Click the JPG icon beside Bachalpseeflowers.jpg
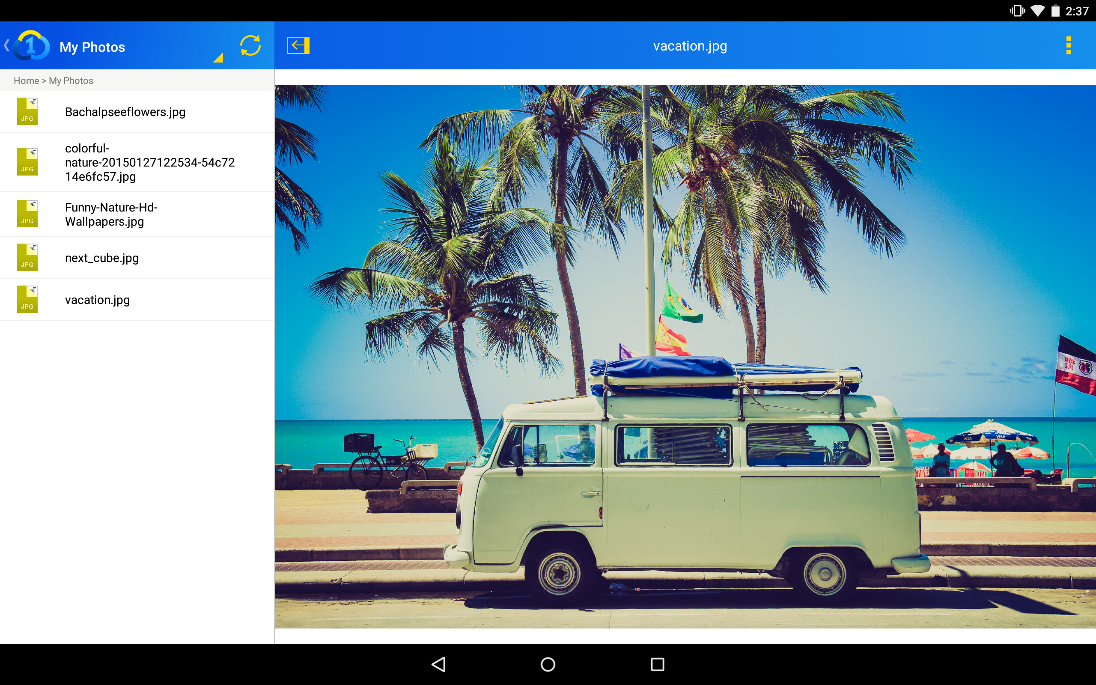The height and width of the screenshot is (685, 1096). click(27, 111)
